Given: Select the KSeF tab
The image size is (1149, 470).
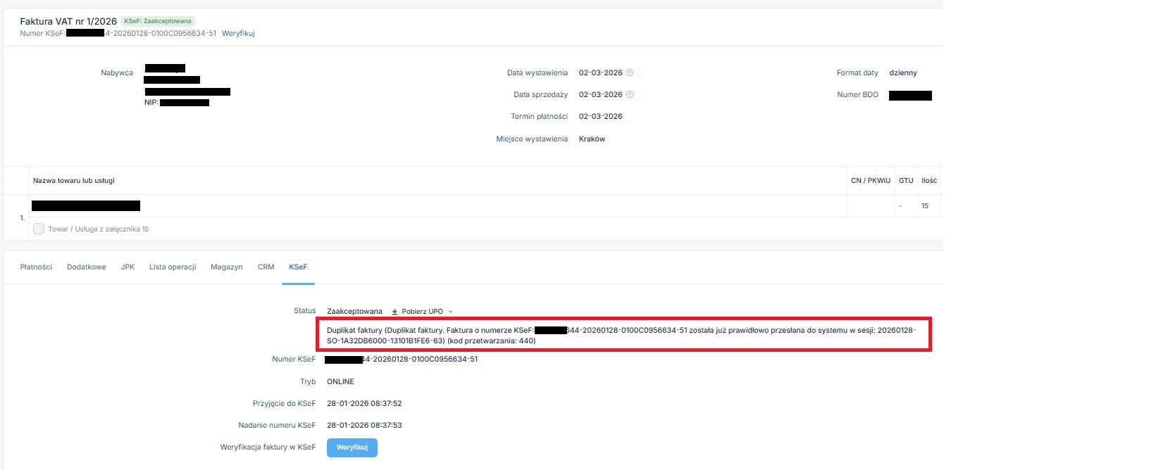Looking at the screenshot, I should (x=298, y=267).
